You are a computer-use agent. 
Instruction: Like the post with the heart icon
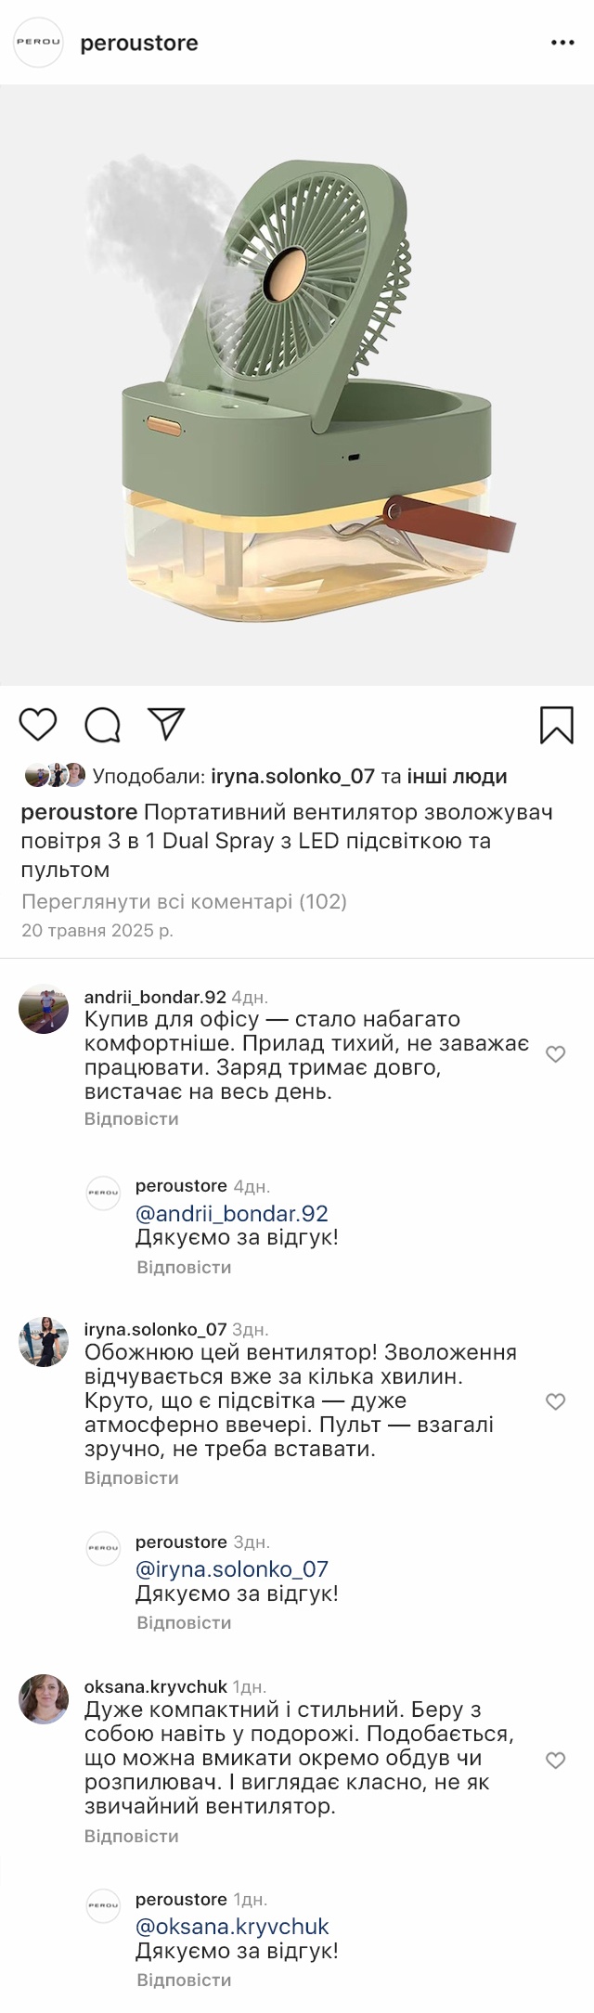pos(38,725)
